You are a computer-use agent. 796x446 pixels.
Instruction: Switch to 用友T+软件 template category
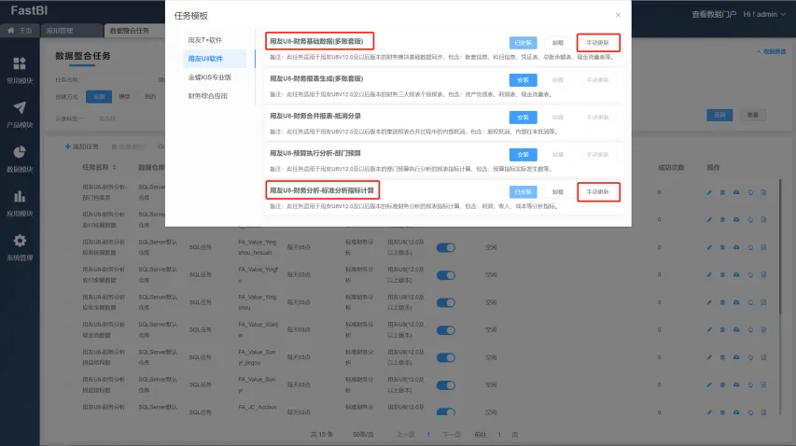point(205,40)
